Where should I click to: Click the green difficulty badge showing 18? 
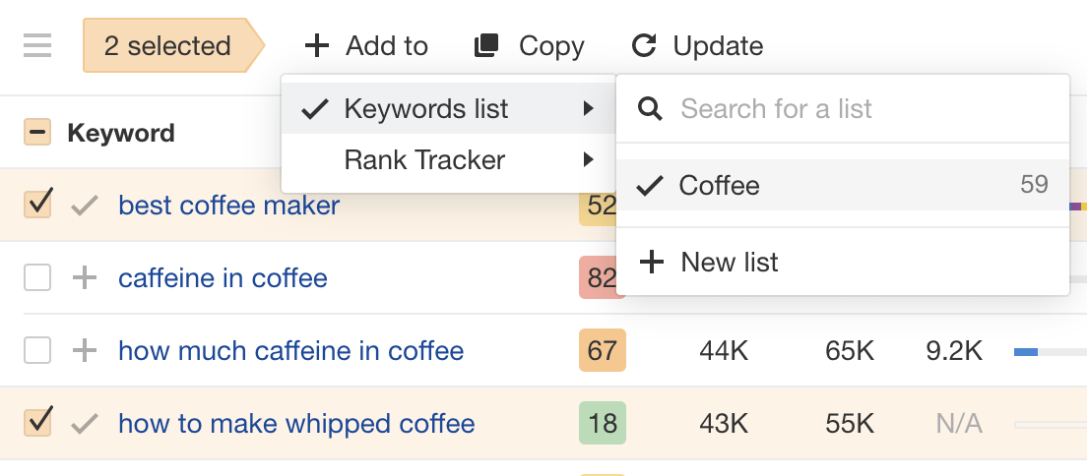tap(602, 424)
